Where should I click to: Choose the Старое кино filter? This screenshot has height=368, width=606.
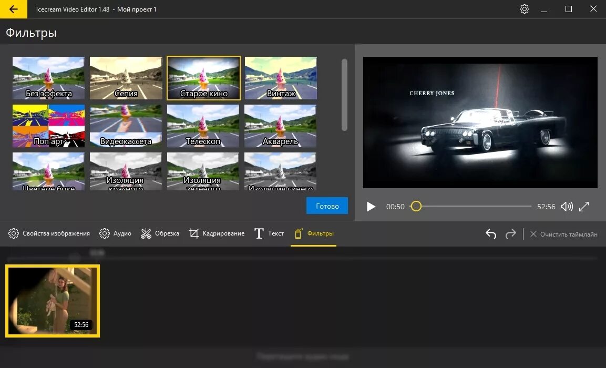[204, 78]
